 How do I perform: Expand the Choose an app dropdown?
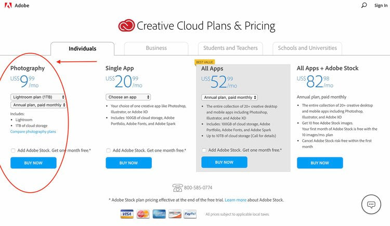click(x=128, y=97)
